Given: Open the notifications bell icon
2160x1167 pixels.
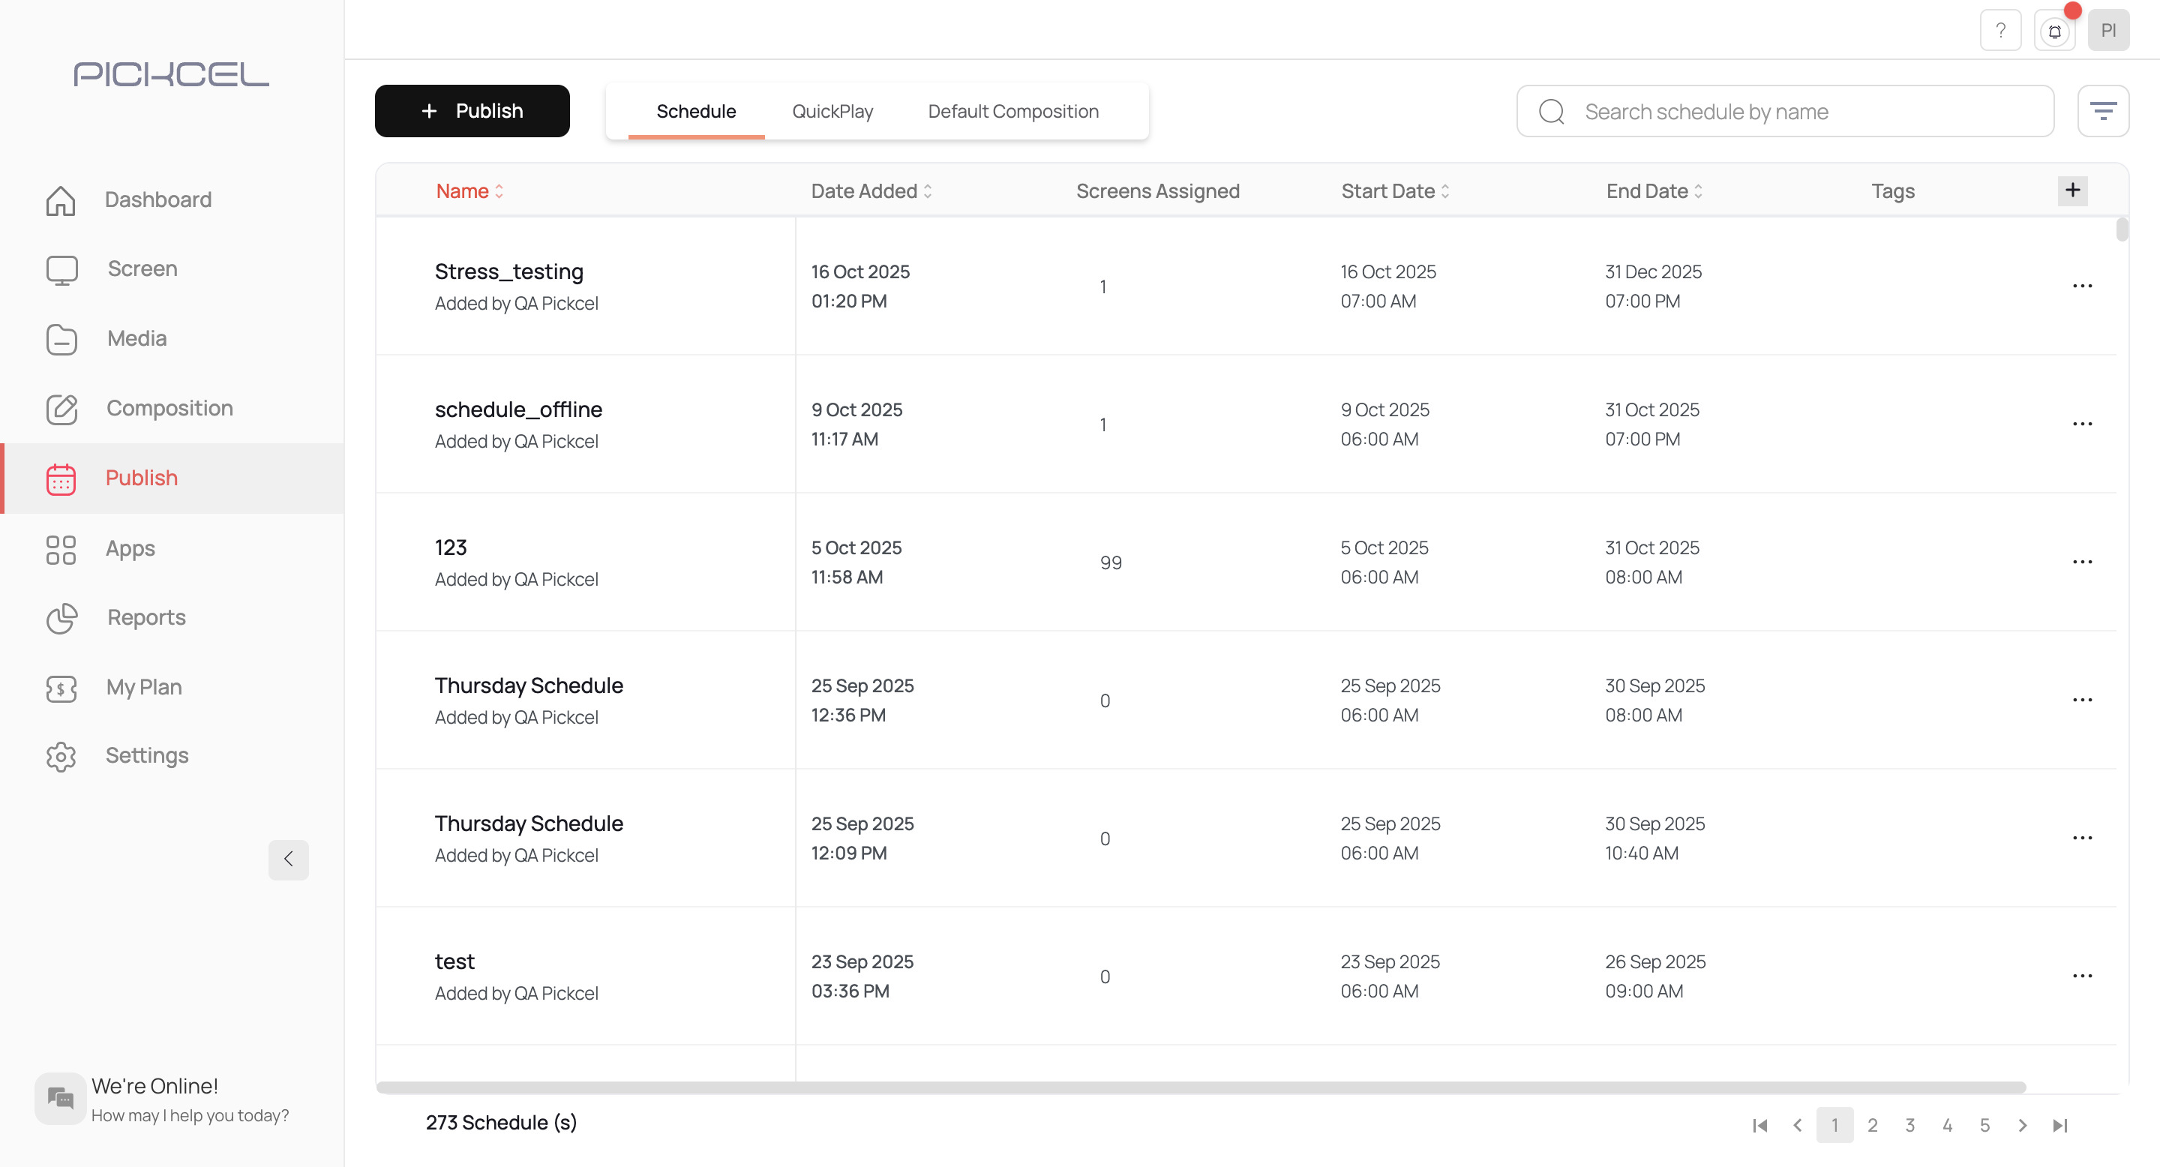Looking at the screenshot, I should click(2053, 31).
